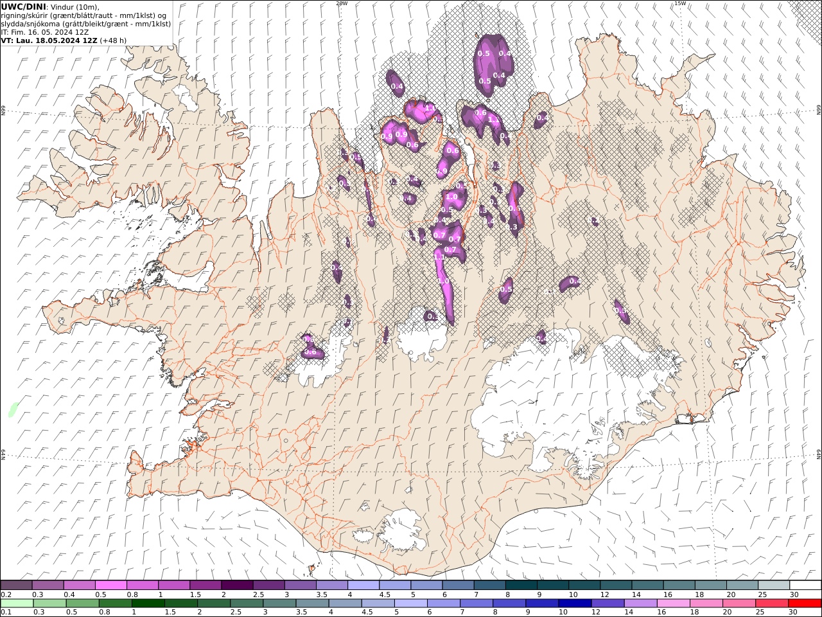Click the "20W" longitude label on the map
This screenshot has width=822, height=617.
point(341,3)
